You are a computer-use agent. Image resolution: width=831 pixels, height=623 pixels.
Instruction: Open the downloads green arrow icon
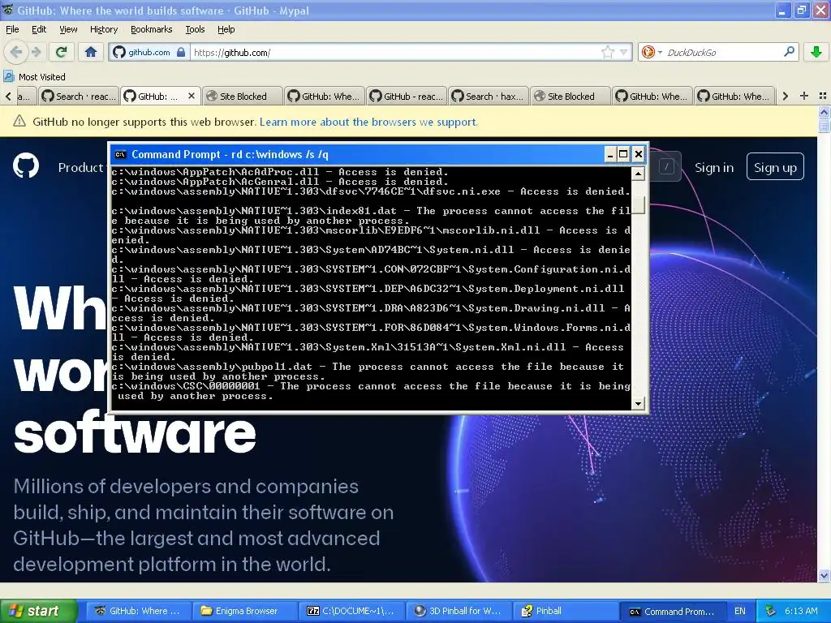point(816,52)
